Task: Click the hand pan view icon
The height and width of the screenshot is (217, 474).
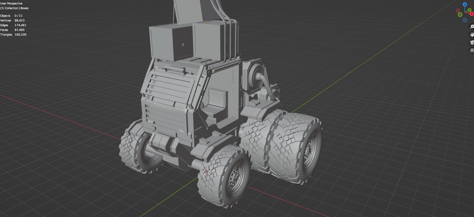Action: 472,35
